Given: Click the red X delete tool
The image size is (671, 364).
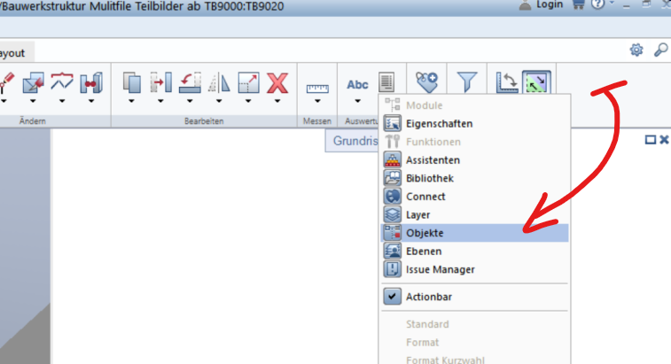Looking at the screenshot, I should 277,83.
